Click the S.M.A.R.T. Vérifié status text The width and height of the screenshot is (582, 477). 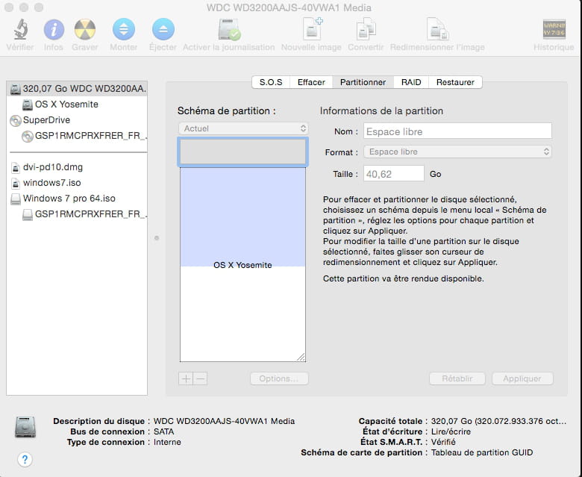pyautogui.click(x=443, y=442)
